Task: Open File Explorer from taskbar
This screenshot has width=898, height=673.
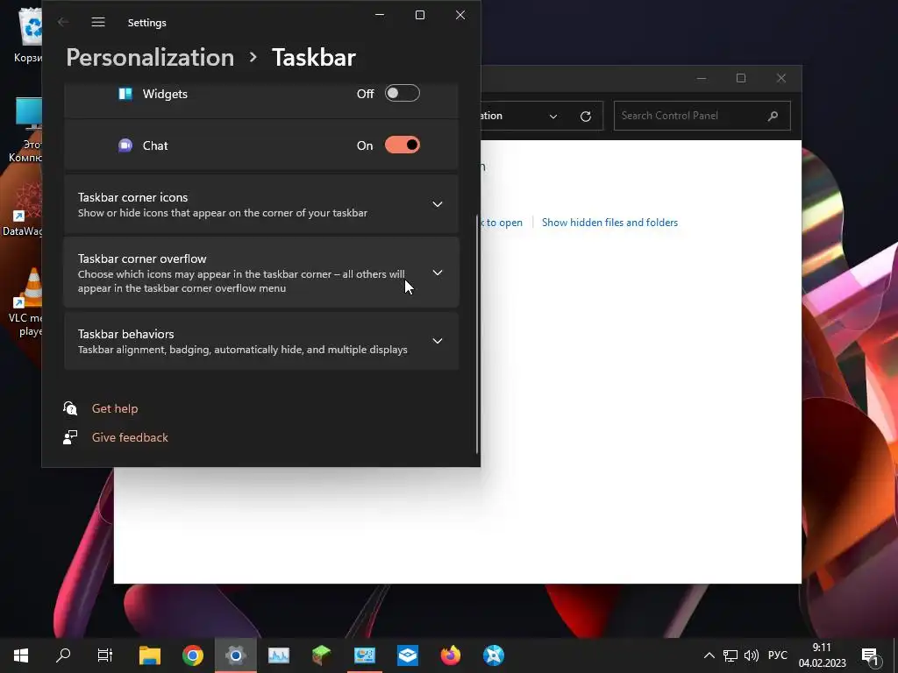Action: coord(150,655)
